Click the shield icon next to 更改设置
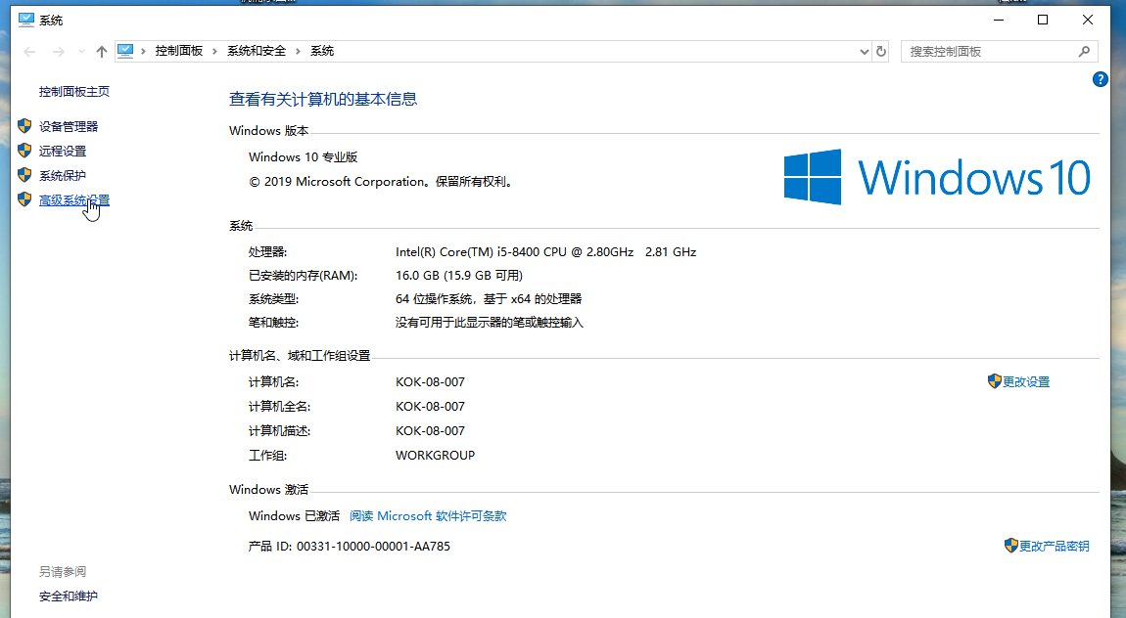Image resolution: width=1126 pixels, height=618 pixels. [995, 380]
